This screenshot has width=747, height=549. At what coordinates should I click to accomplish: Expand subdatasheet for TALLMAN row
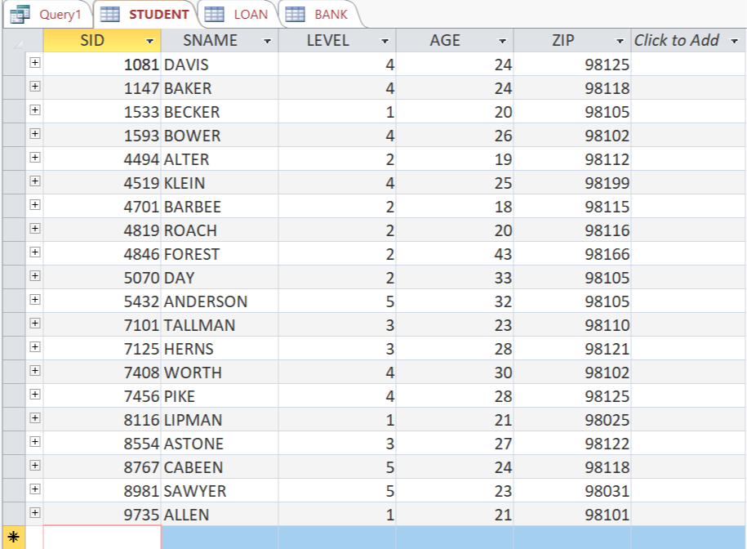(x=35, y=324)
